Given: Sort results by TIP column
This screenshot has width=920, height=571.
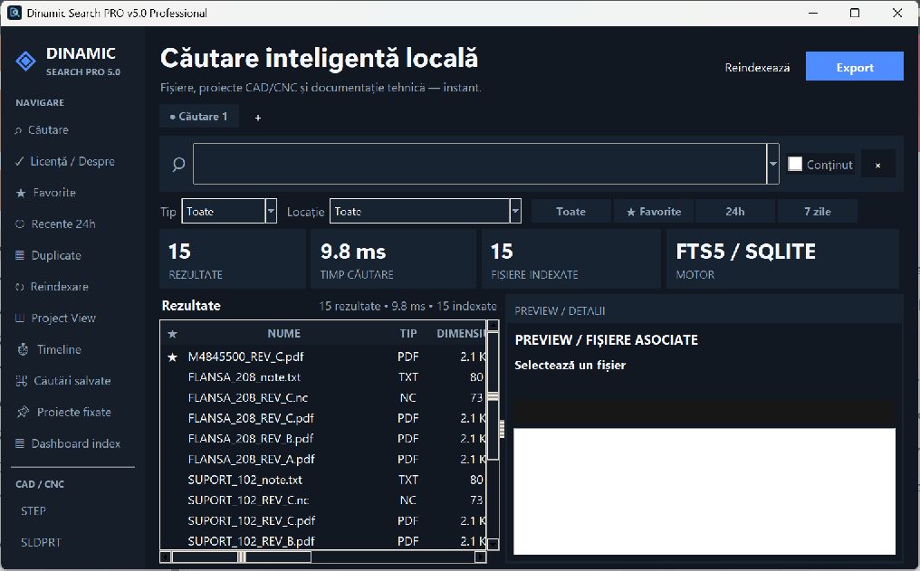Looking at the screenshot, I should pyautogui.click(x=407, y=334).
